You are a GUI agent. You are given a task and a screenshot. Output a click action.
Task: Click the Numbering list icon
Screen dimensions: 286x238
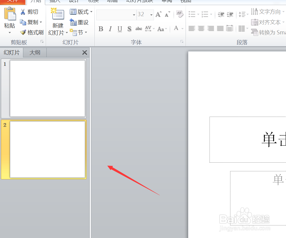click(205, 14)
